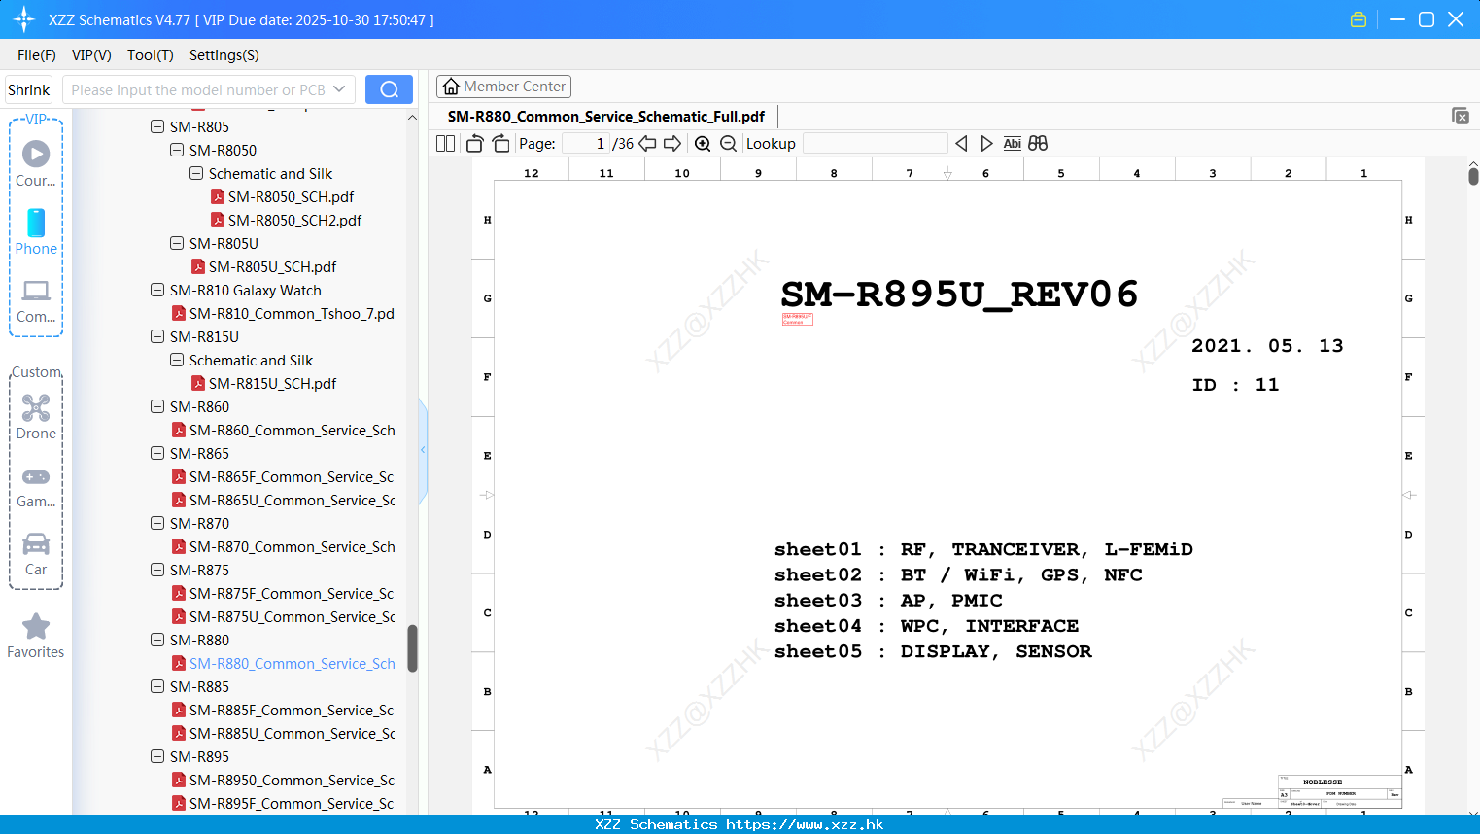
Task: Open the binoculars search icon
Action: pyautogui.click(x=1037, y=143)
